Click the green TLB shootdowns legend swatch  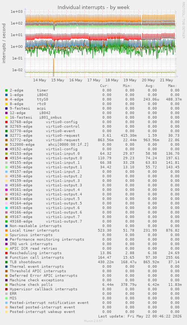(6, 262)
